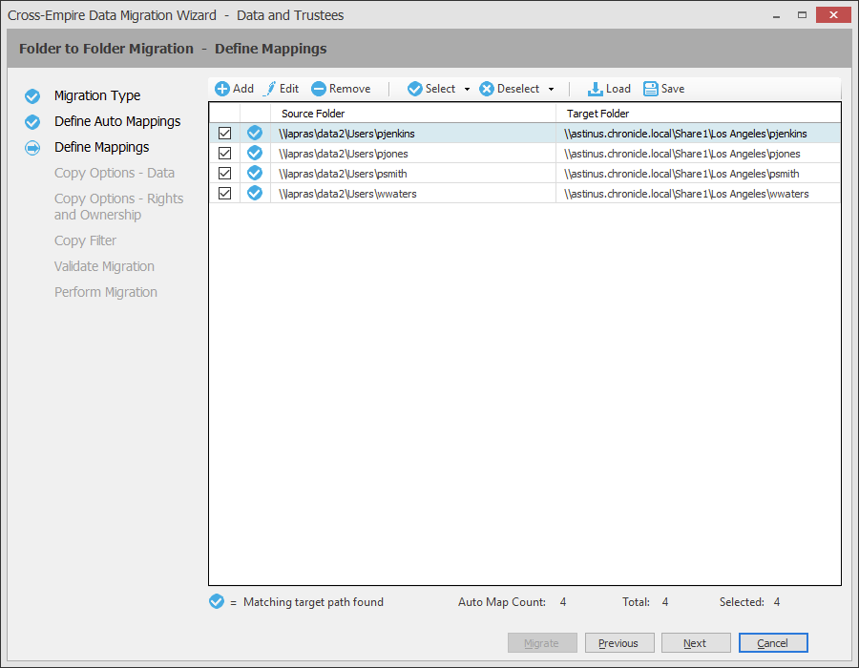The height and width of the screenshot is (668, 859).
Task: Click the Remove mapping minus icon
Action: pyautogui.click(x=319, y=89)
